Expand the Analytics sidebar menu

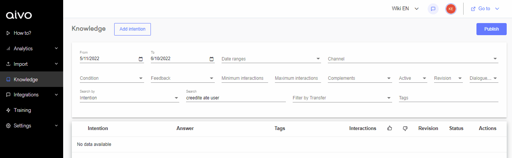tap(56, 48)
